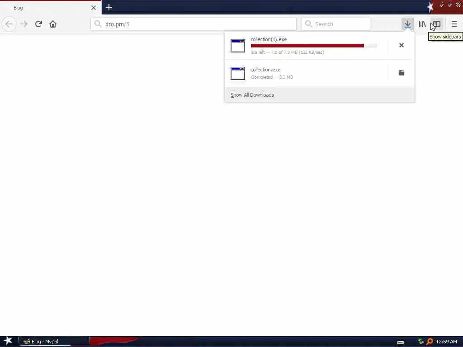Image resolution: width=463 pixels, height=347 pixels.
Task: Click the magnifier icon in search box
Action: [x=308, y=24]
